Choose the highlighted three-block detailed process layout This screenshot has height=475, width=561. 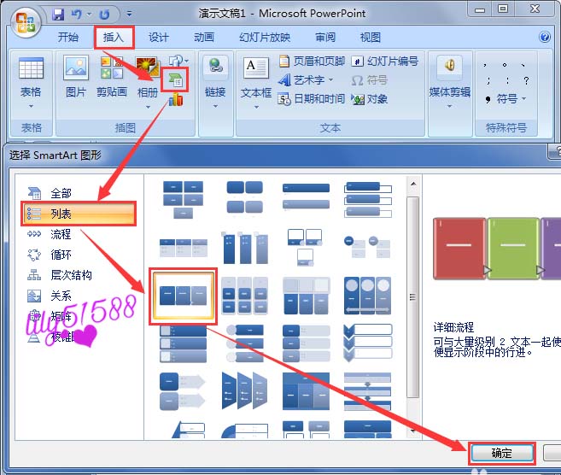[x=184, y=296]
